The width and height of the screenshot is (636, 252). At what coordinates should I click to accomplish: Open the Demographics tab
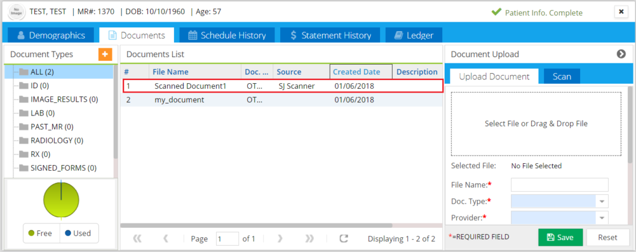pyautogui.click(x=51, y=35)
